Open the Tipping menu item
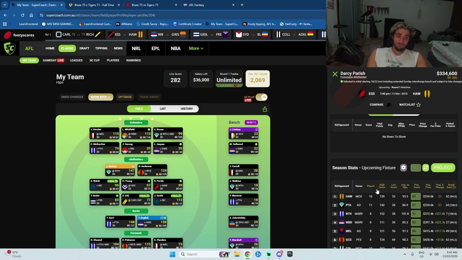Image resolution: width=462 pixels, height=260 pixels. point(101,48)
